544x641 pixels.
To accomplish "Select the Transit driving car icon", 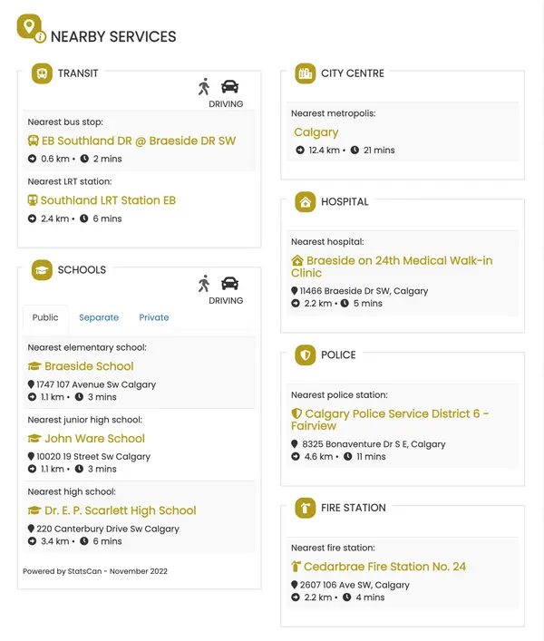I will [229, 87].
